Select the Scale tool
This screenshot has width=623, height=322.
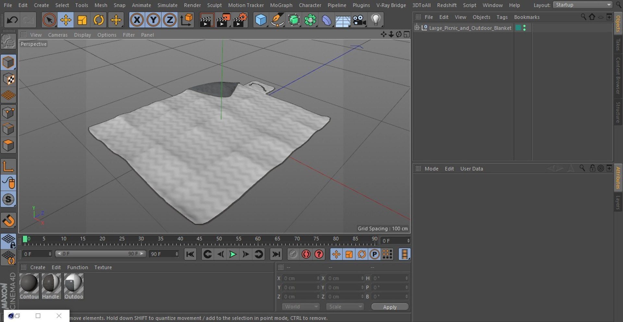[82, 20]
